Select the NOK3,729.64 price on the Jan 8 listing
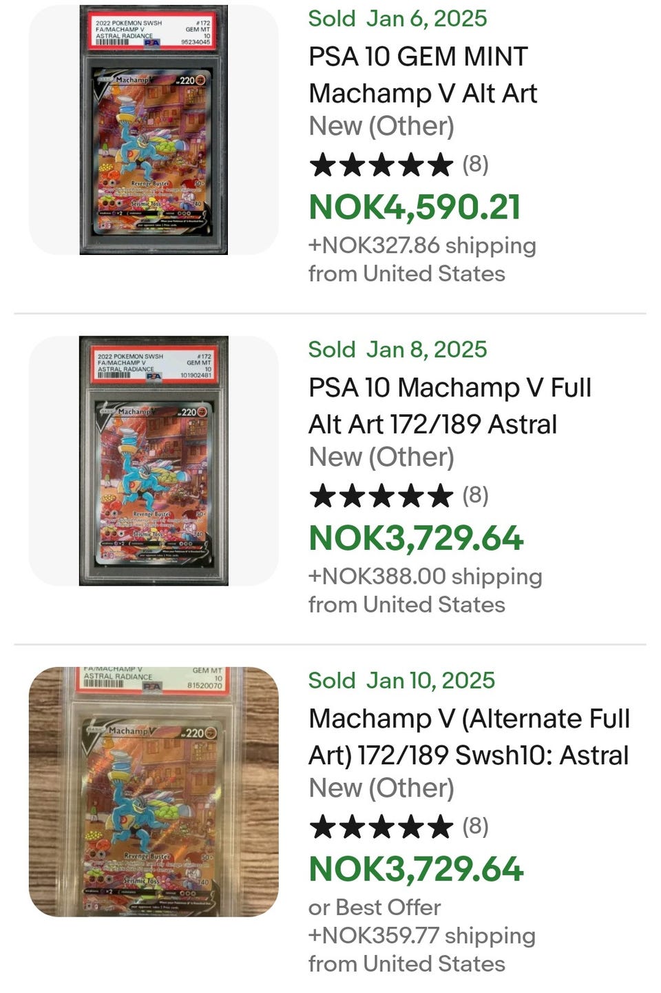Viewport: 661px width, 993px height. pos(416,538)
